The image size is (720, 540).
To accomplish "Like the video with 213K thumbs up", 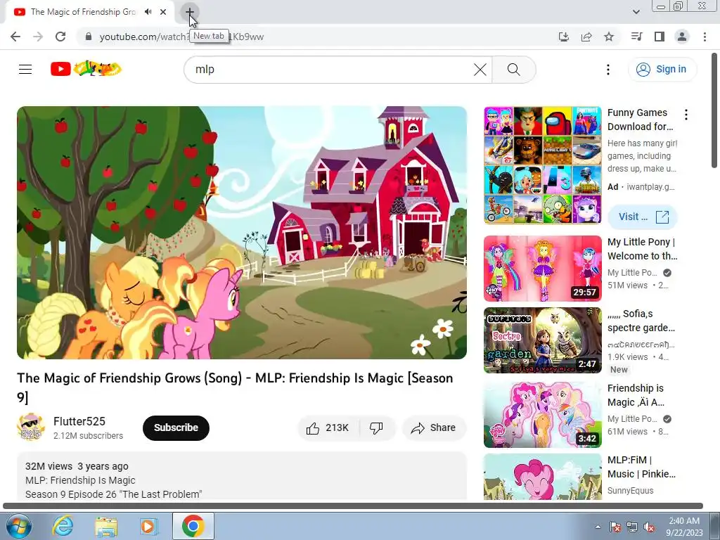I will click(x=328, y=428).
